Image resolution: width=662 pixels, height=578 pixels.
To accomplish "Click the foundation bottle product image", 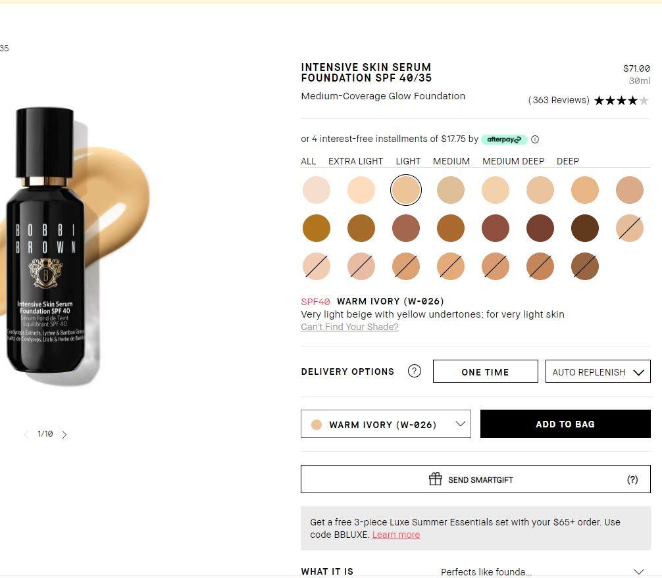I will coord(46,243).
